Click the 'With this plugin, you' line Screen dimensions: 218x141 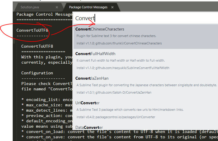click(x=47, y=57)
